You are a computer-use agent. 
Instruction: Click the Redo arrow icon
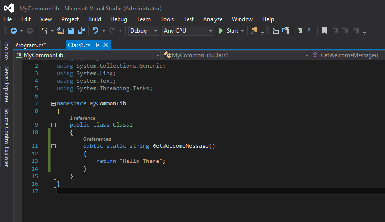tap(112, 31)
